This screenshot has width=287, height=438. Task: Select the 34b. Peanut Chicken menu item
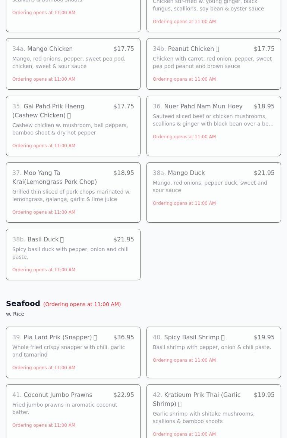pos(214,64)
